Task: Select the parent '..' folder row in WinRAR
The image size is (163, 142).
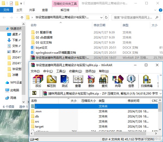Action: click(x=94, y=106)
